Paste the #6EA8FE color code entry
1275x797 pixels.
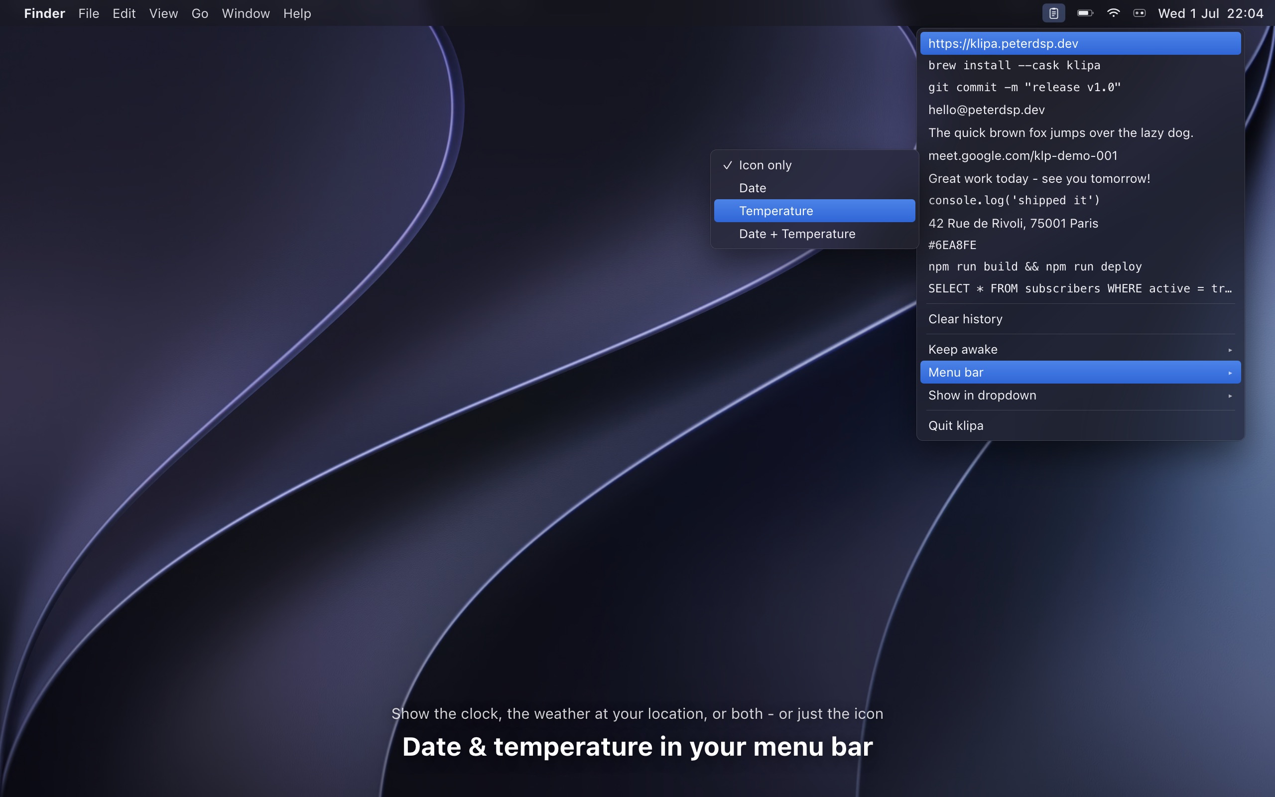click(1080, 245)
